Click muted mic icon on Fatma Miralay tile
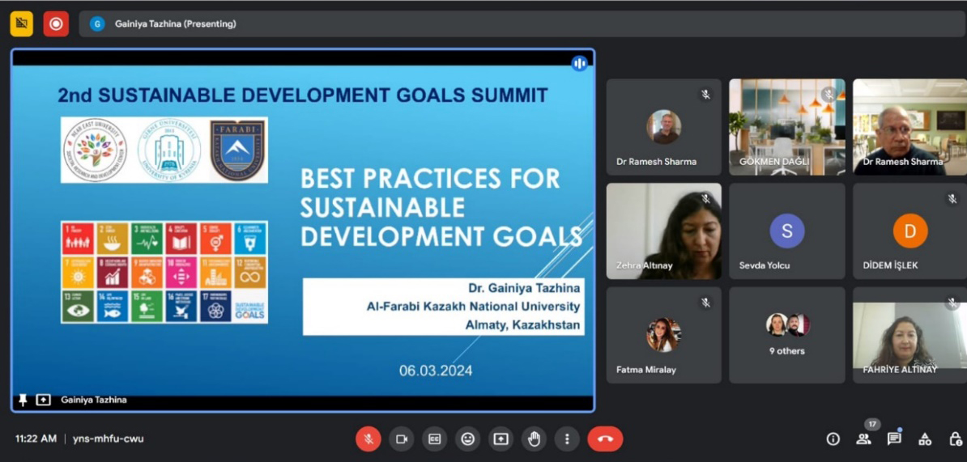This screenshot has width=967, height=462. point(705,303)
